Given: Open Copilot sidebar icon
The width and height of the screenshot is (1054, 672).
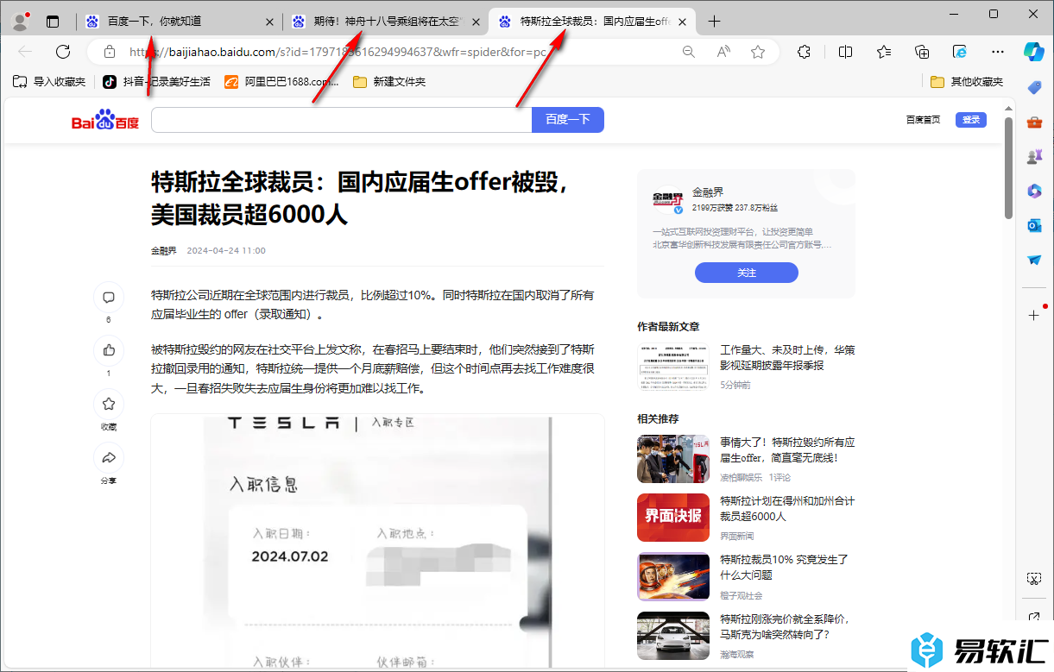Looking at the screenshot, I should tap(1034, 52).
